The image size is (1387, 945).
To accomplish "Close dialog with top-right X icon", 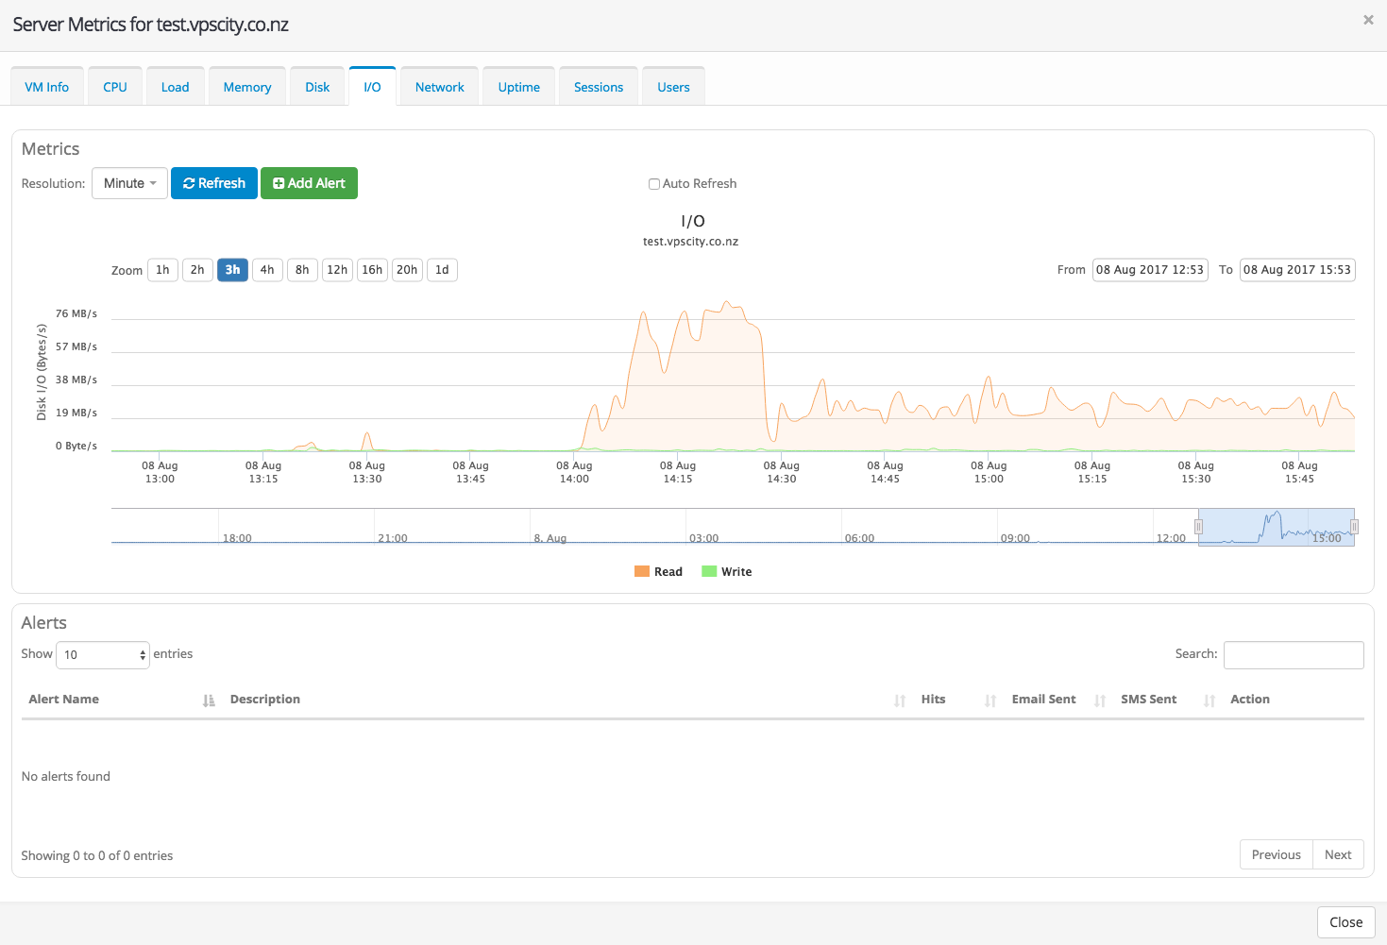I will pos(1367,20).
